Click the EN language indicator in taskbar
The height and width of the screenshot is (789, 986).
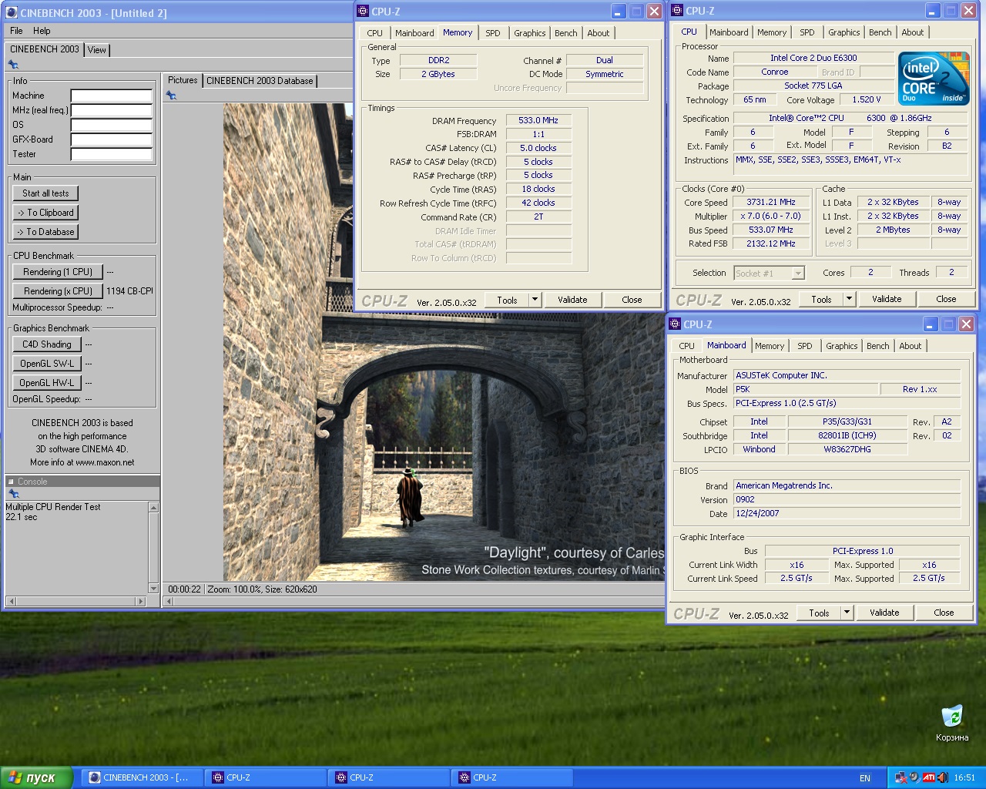pos(865,778)
